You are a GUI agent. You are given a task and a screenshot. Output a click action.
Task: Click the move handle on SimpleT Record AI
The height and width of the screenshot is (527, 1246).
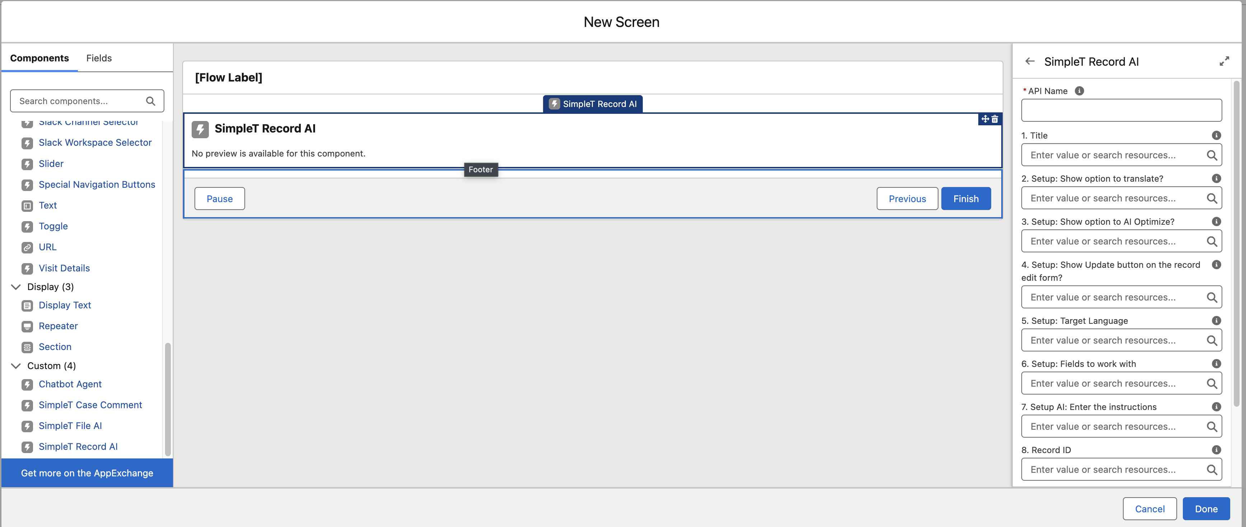(x=985, y=119)
